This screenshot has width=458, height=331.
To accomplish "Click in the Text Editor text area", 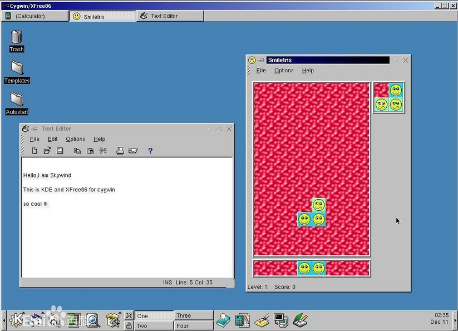I will [127, 217].
